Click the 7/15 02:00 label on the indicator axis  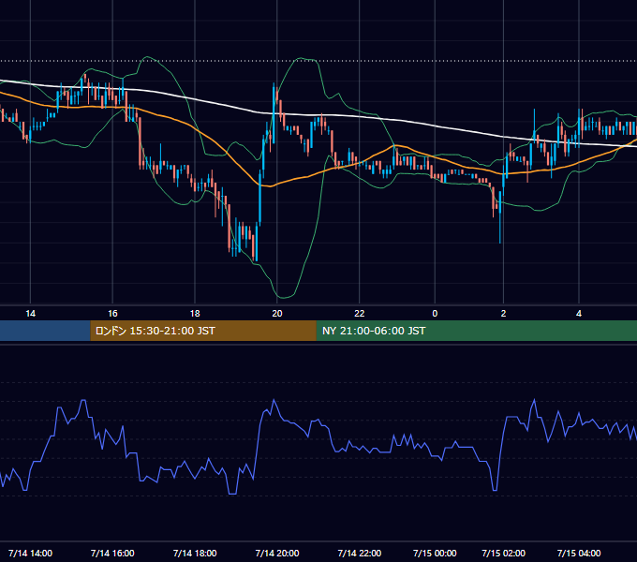click(503, 553)
